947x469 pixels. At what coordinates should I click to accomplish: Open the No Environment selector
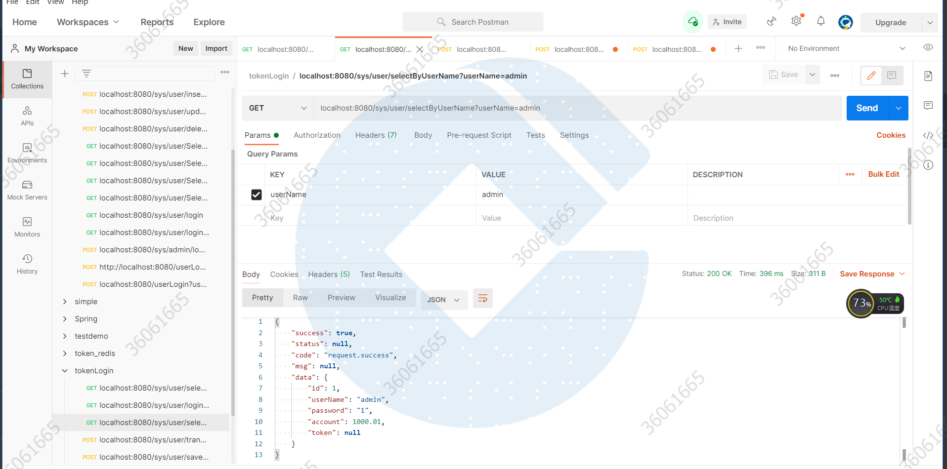point(846,48)
